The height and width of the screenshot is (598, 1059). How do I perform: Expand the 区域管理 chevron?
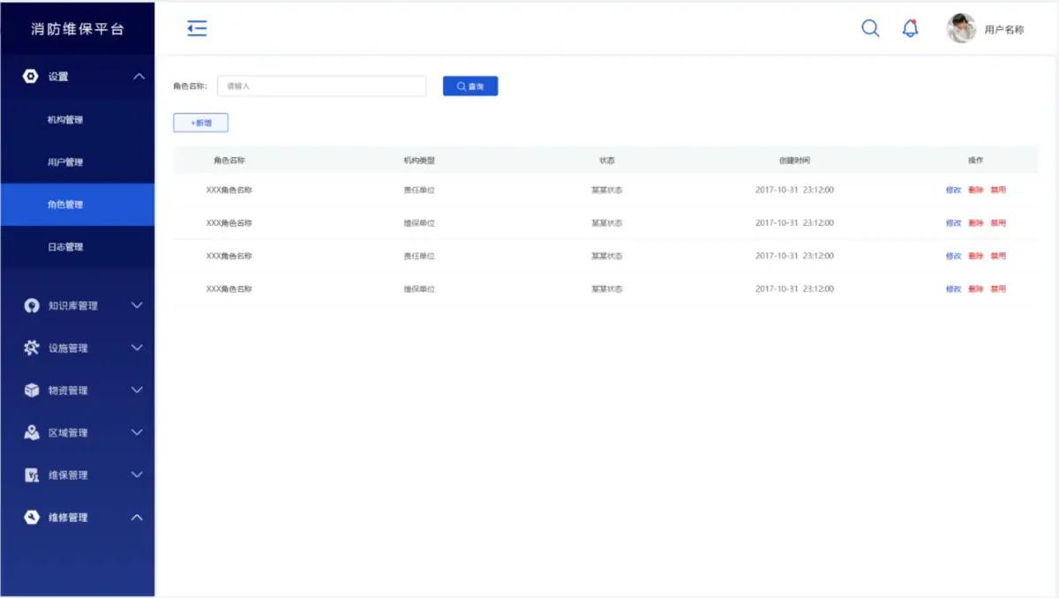pyautogui.click(x=137, y=432)
